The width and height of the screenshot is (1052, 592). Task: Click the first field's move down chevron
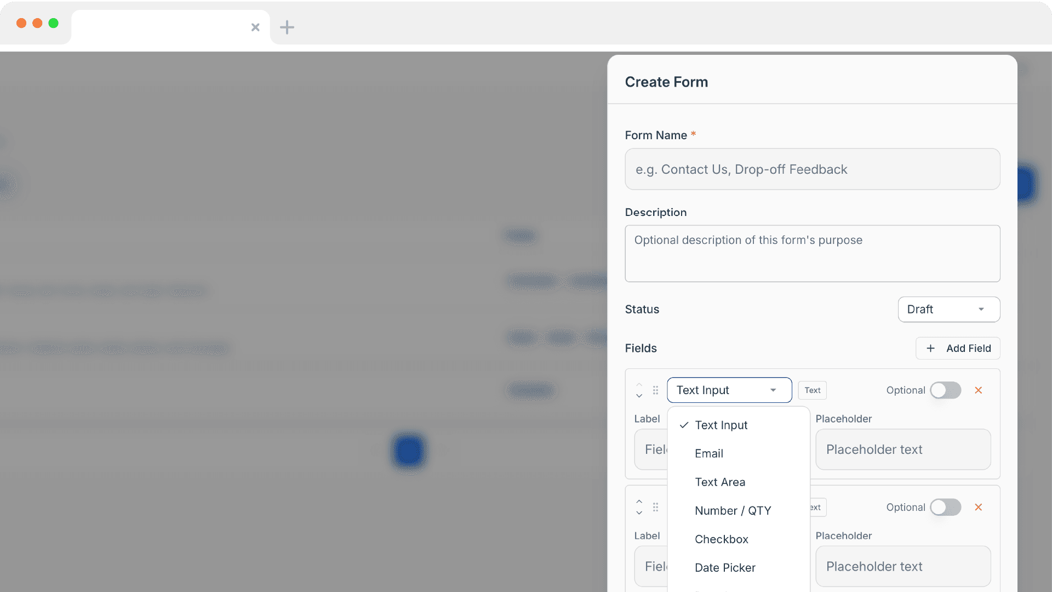point(639,396)
